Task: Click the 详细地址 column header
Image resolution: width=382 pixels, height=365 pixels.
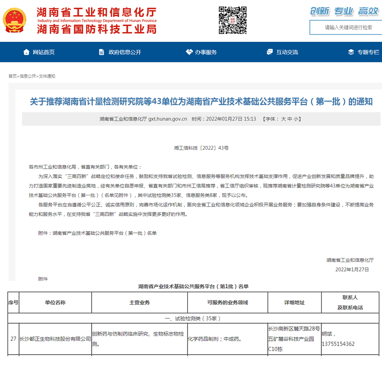Action: (295, 302)
